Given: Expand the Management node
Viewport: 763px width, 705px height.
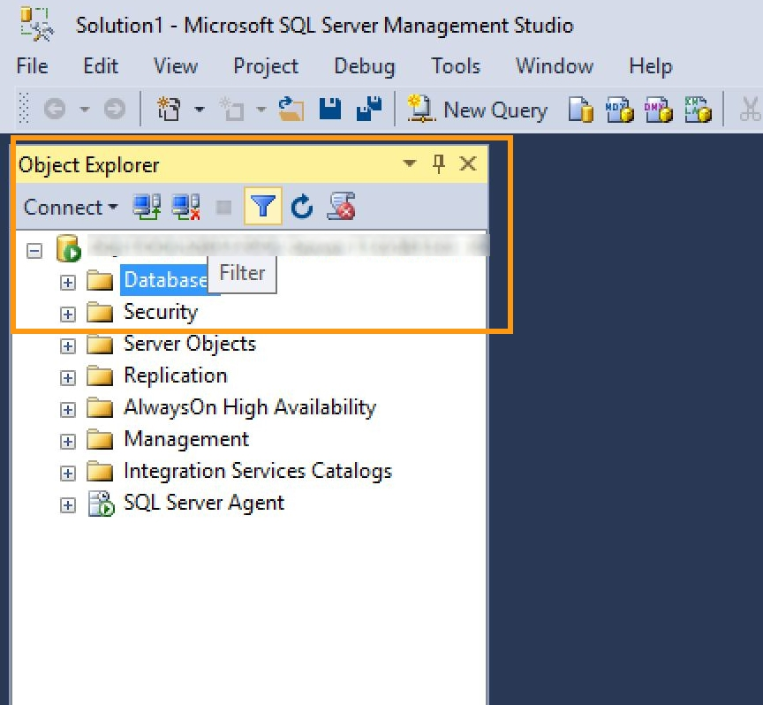Looking at the screenshot, I should [68, 442].
